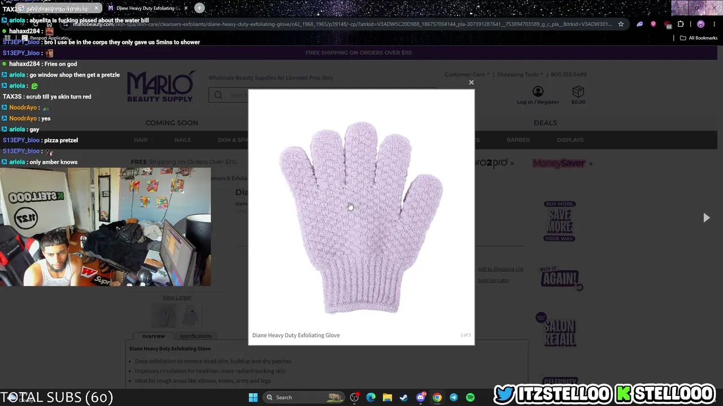Click the Buy It Again banner
The image size is (723, 406).
[x=560, y=278]
